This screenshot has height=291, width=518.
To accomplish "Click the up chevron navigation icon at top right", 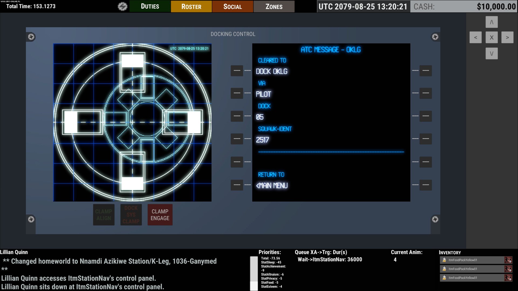I will [491, 22].
